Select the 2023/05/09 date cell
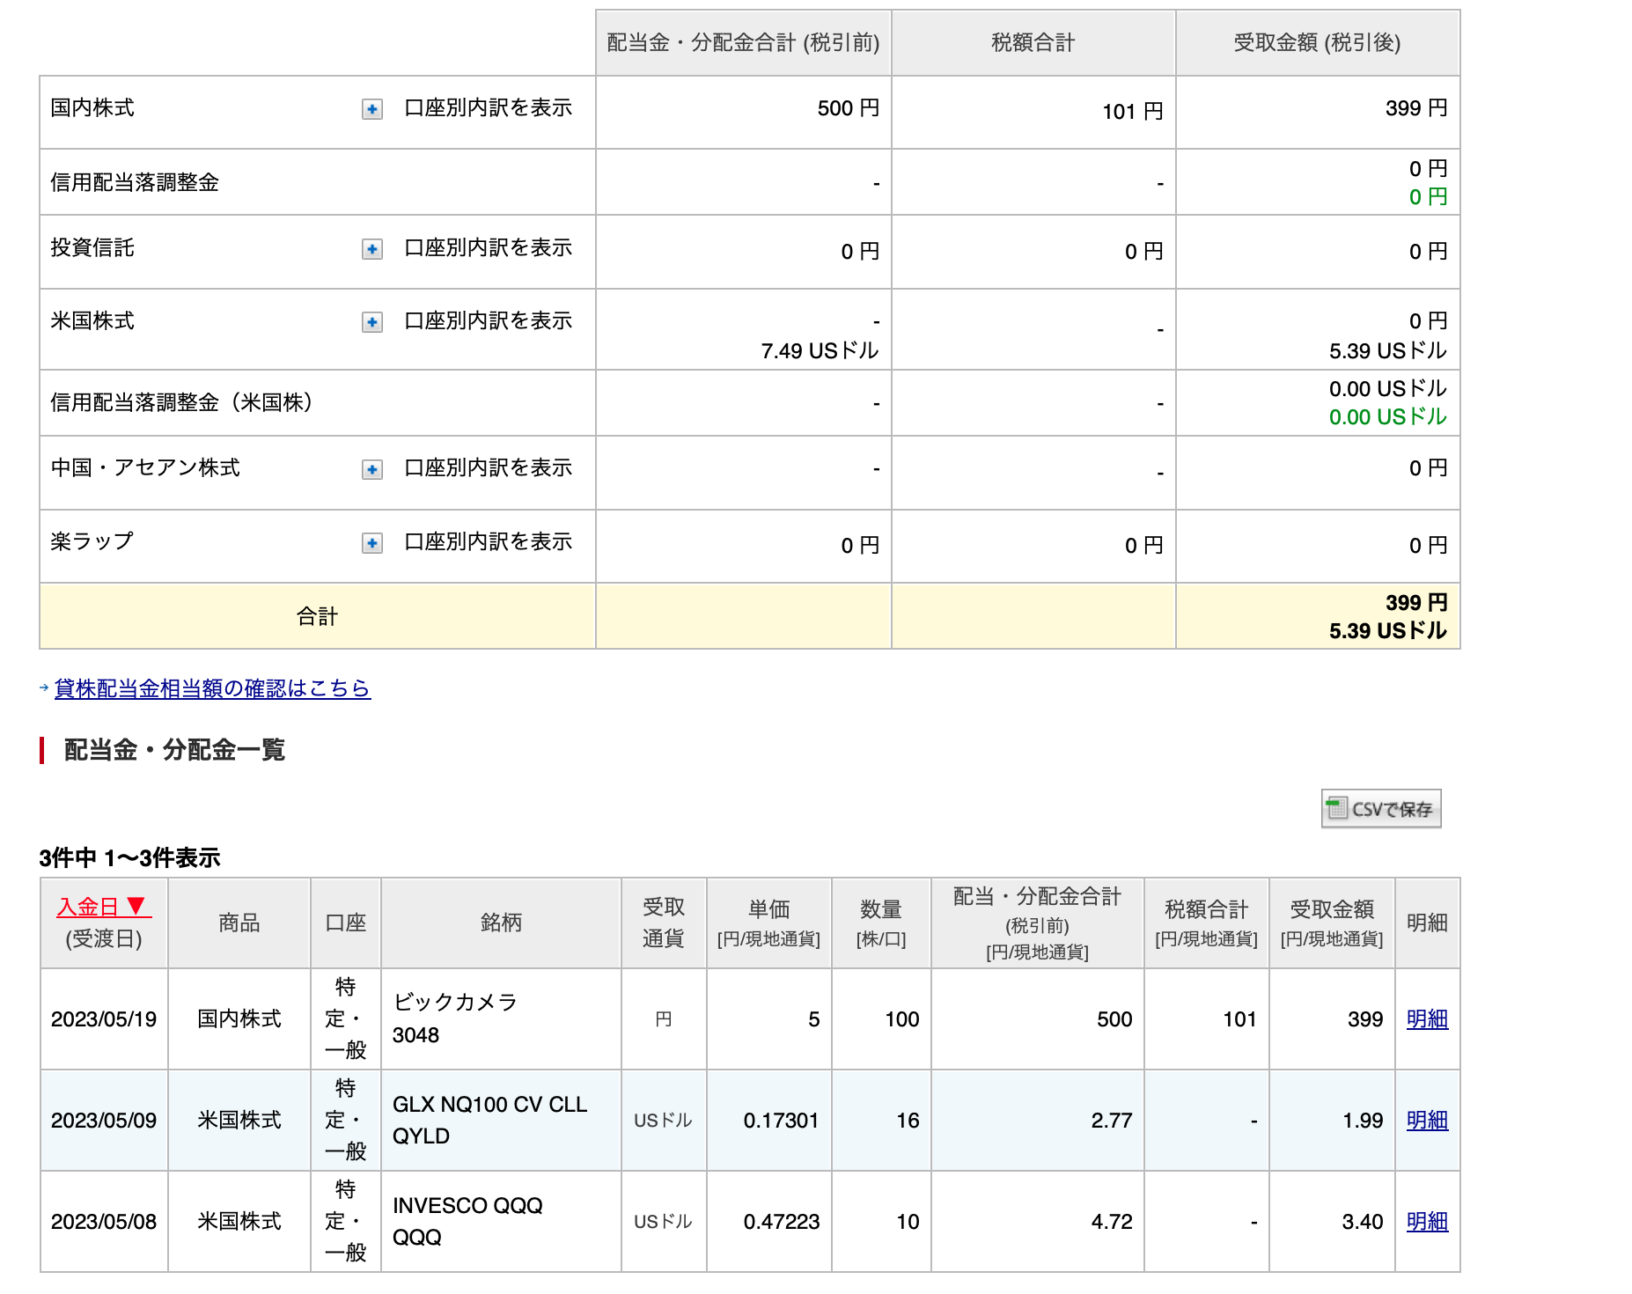Screen dimensions: 1632x1294 pos(104,1121)
